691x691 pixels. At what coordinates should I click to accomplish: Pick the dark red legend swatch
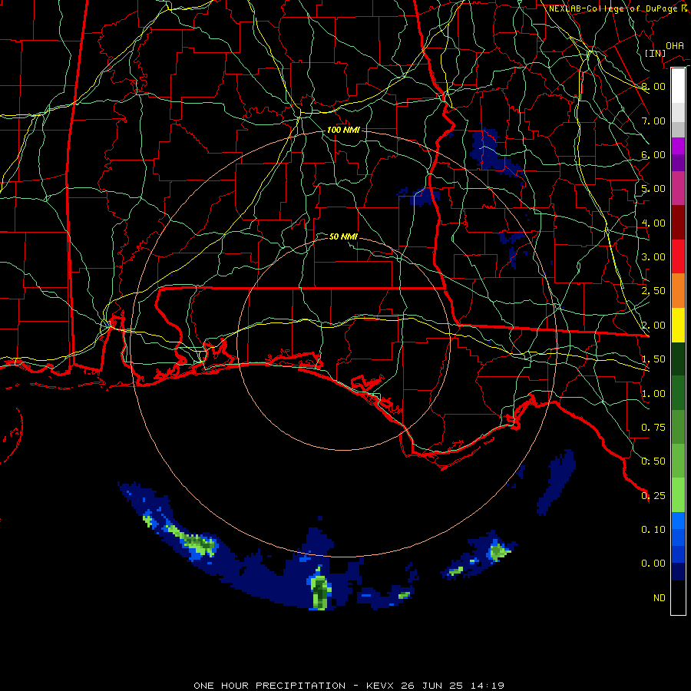678,223
